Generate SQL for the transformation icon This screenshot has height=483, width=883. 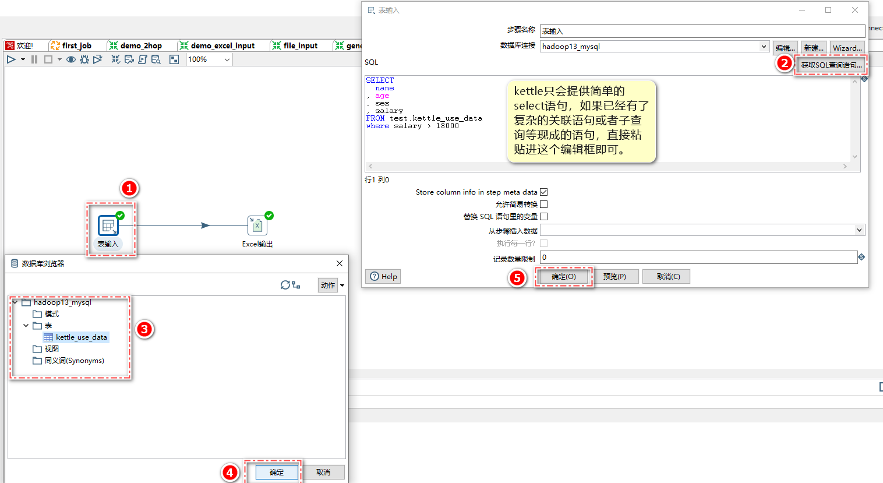click(x=143, y=59)
